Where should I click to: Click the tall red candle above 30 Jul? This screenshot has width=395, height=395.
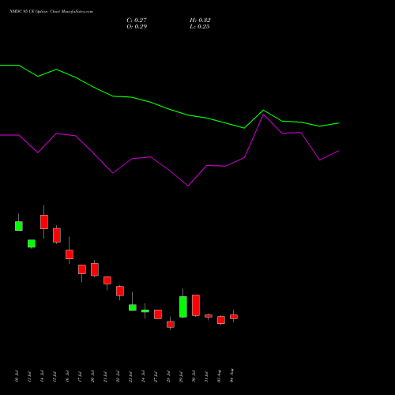(196, 305)
